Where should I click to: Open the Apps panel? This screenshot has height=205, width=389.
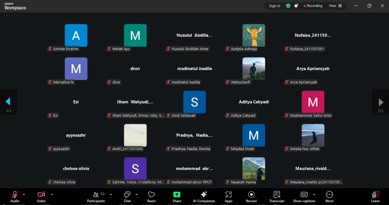click(x=228, y=196)
